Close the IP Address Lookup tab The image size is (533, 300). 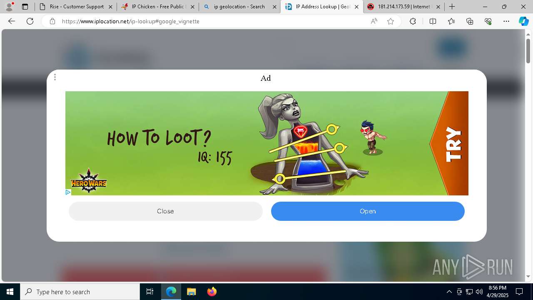356,7
